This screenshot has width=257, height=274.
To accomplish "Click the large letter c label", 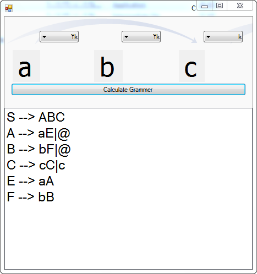I will click(192, 66).
